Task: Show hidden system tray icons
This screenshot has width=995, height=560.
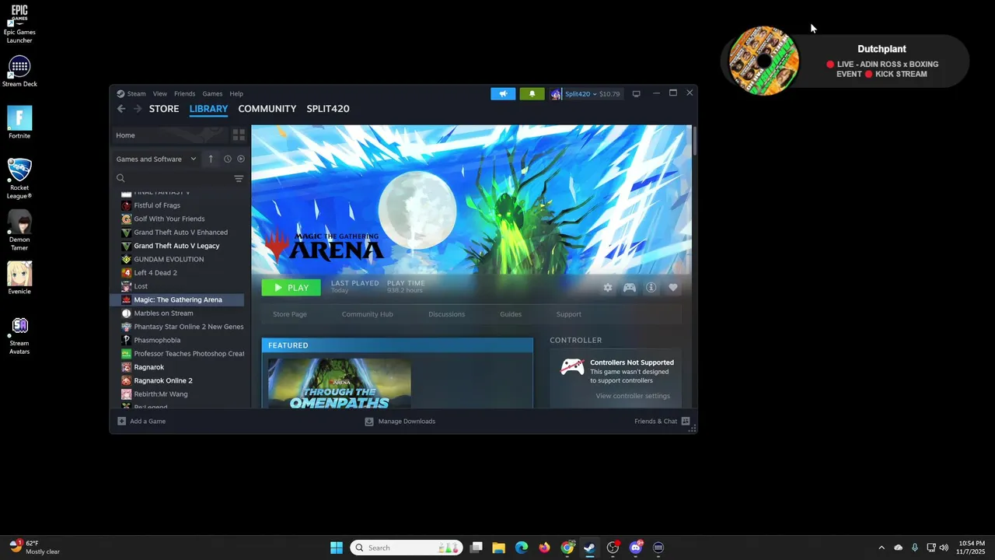Action: pyautogui.click(x=881, y=548)
